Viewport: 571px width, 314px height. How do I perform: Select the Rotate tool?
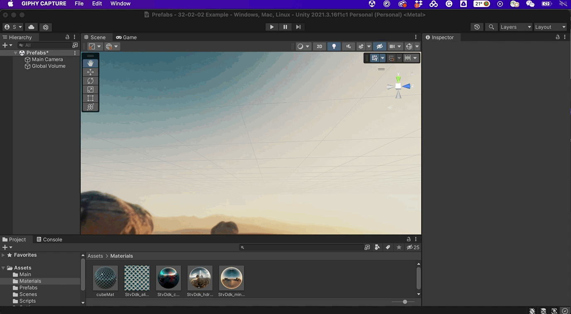click(x=90, y=81)
